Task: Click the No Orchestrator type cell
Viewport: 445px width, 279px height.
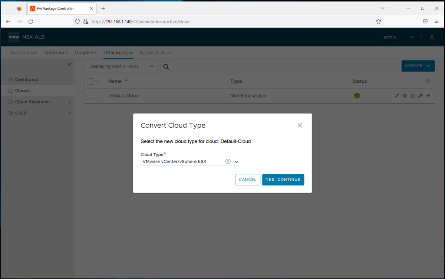Action: (x=248, y=96)
